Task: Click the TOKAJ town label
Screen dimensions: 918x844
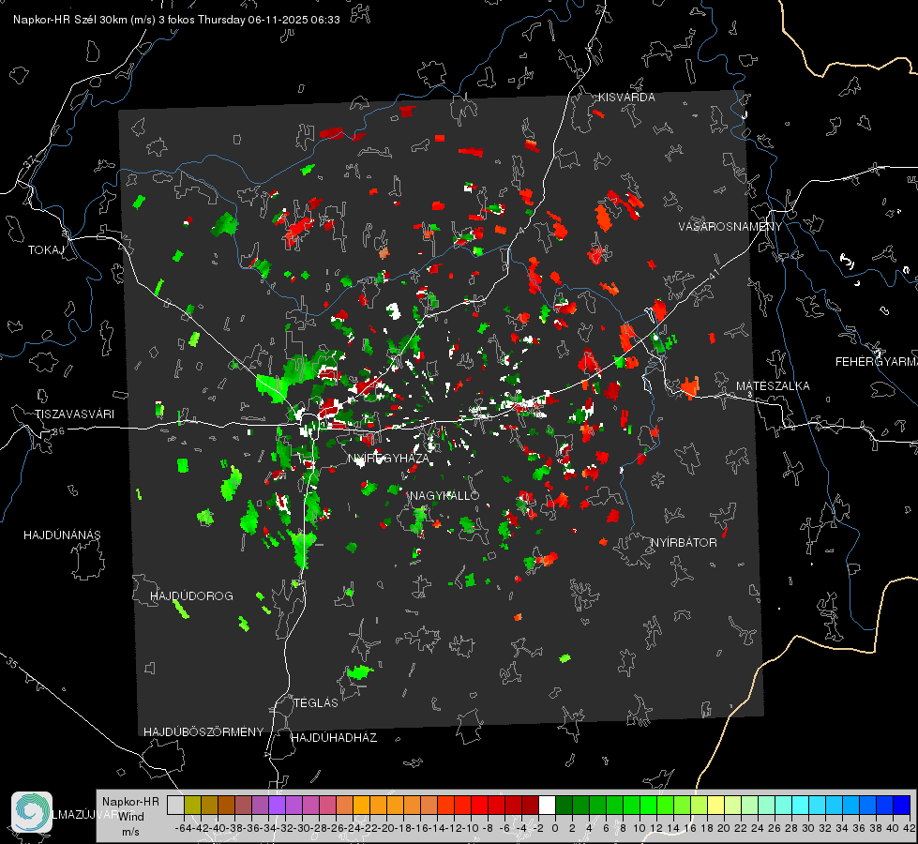Action: [x=46, y=250]
